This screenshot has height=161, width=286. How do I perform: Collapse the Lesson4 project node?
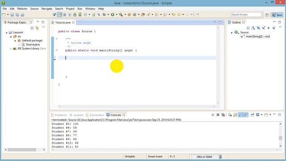(x=7, y=33)
